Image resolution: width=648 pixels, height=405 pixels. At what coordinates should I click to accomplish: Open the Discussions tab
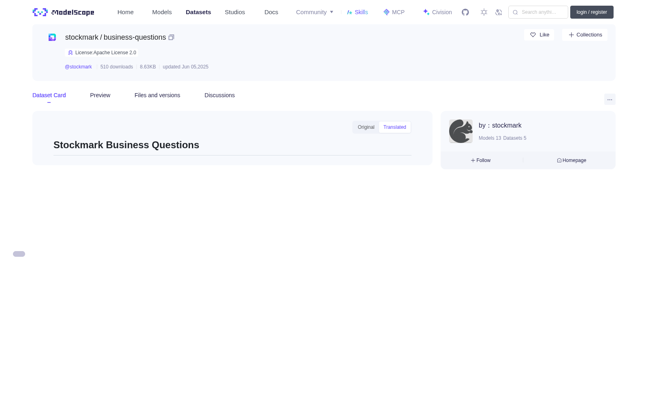tap(220, 95)
